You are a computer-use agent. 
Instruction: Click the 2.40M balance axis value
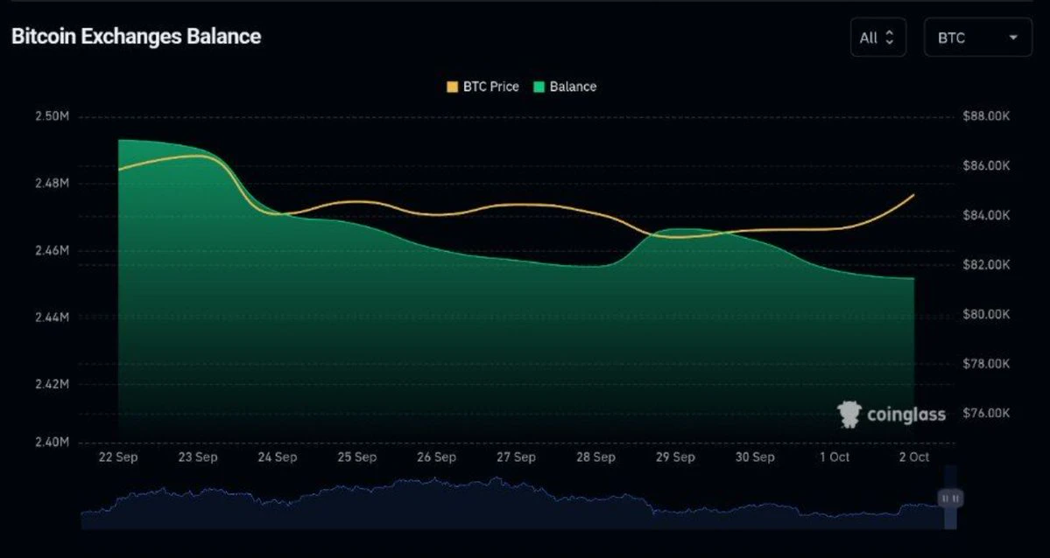coord(52,442)
